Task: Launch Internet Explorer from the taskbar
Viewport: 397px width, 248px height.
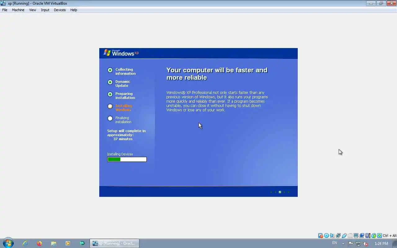Action: pos(25,243)
